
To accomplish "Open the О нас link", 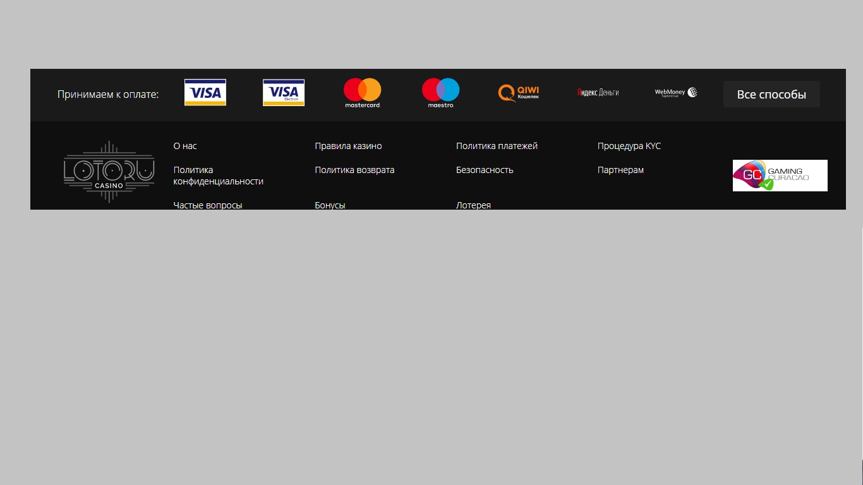I will [185, 146].
